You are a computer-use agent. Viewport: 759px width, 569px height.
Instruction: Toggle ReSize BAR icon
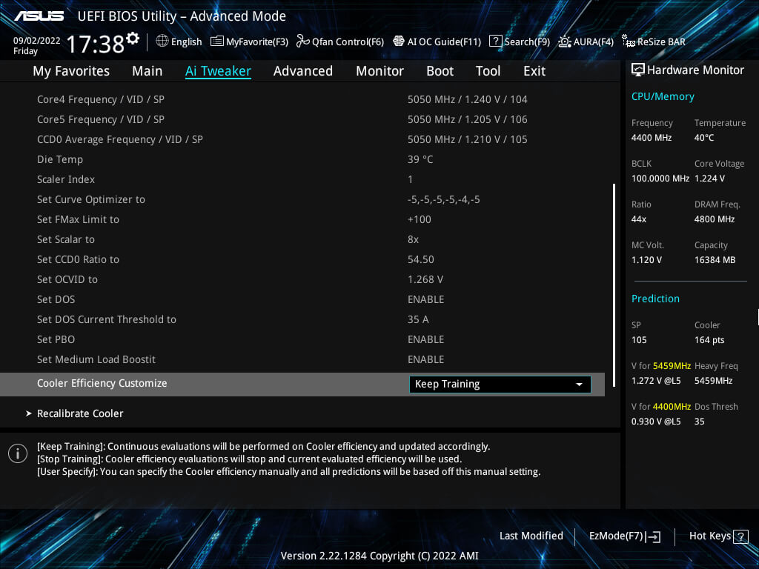point(629,41)
